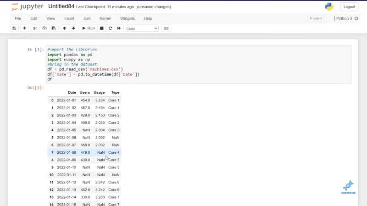Save notebook with the floppy disk icon
367x206 pixels.
14,28
